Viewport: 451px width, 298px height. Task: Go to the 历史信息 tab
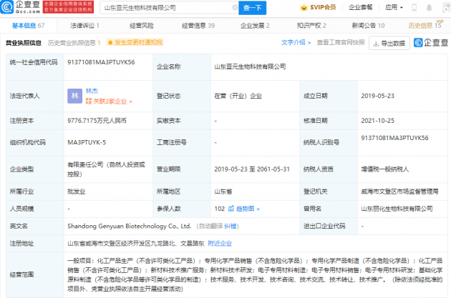point(425,25)
